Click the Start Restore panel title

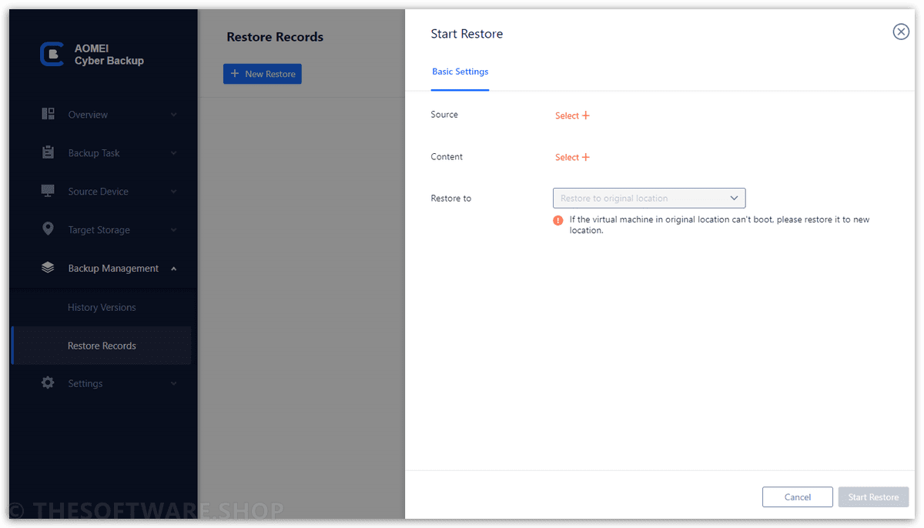[x=467, y=34]
